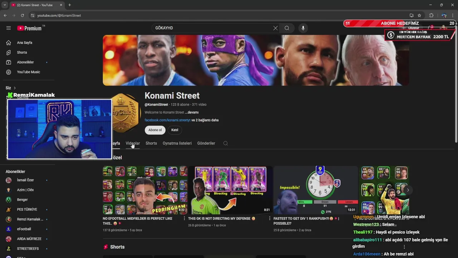
Task: Open THIS GK IS NOT DIRECTING title
Action: 221,219
